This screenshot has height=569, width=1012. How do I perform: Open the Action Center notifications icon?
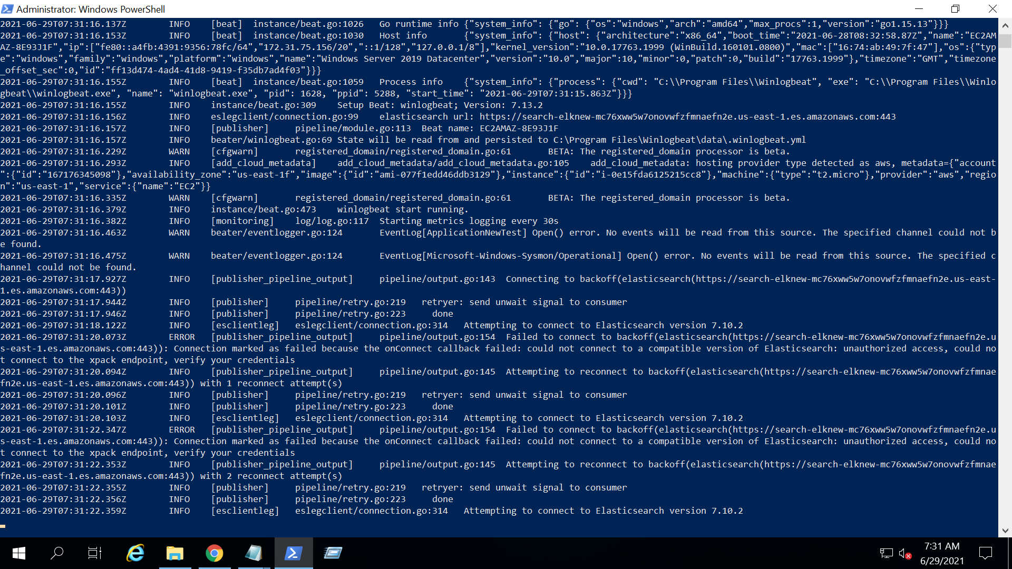pyautogui.click(x=985, y=553)
